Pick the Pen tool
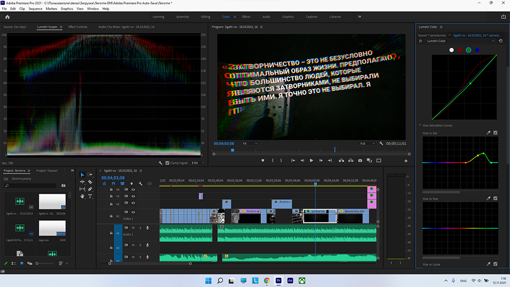The height and width of the screenshot is (287, 510). tap(90, 189)
